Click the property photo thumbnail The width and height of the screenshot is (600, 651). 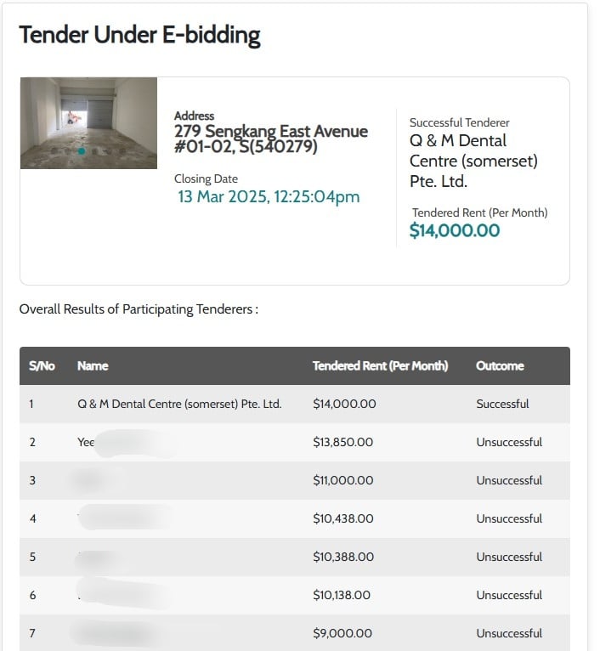[88, 123]
